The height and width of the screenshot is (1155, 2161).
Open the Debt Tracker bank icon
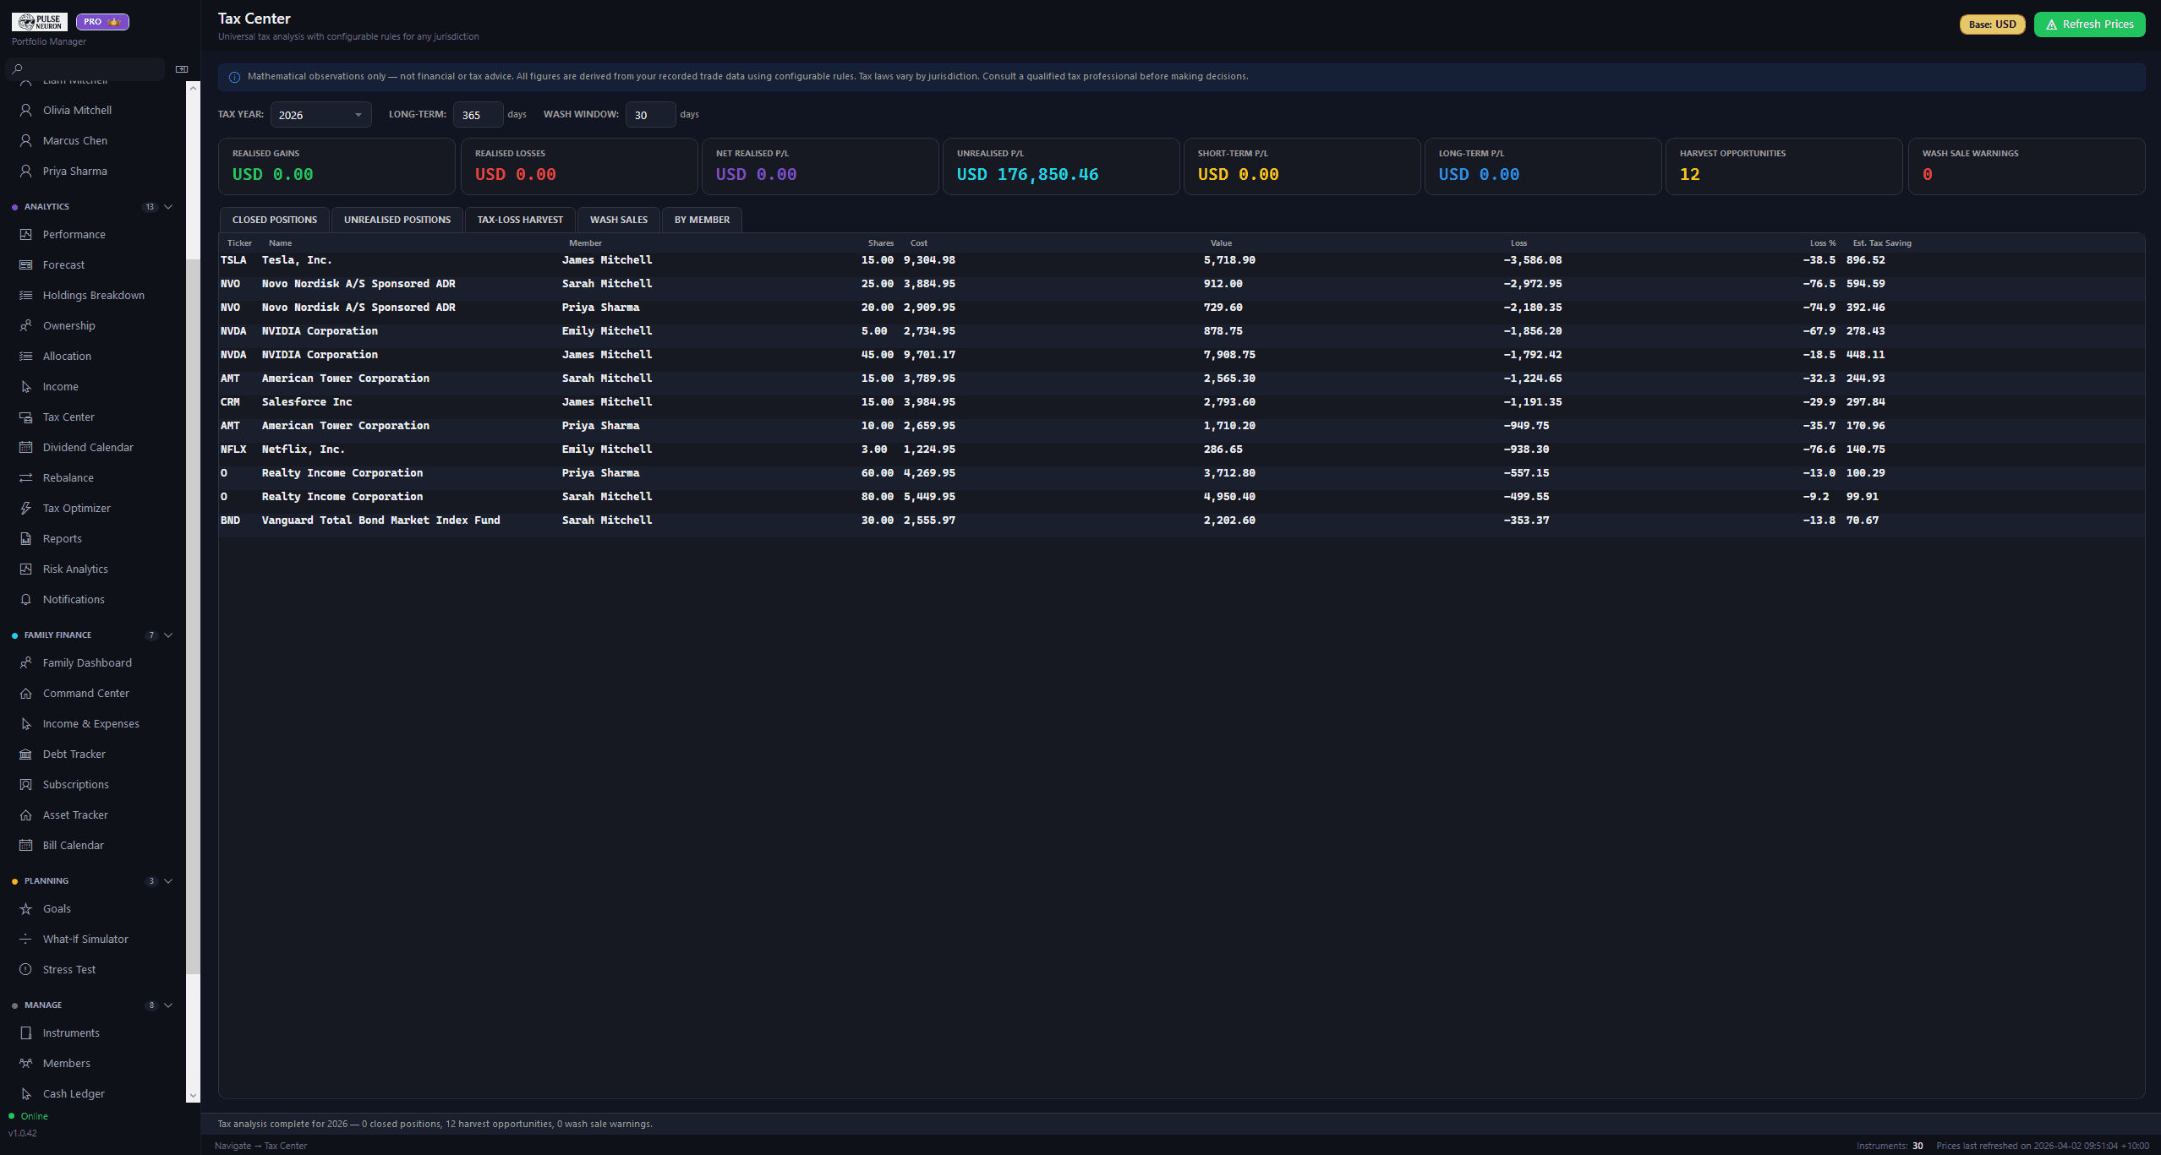[26, 754]
